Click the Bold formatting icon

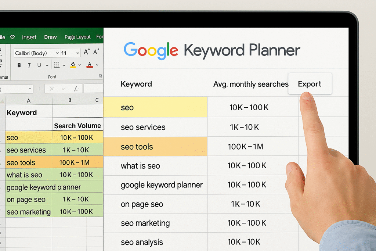[19, 65]
